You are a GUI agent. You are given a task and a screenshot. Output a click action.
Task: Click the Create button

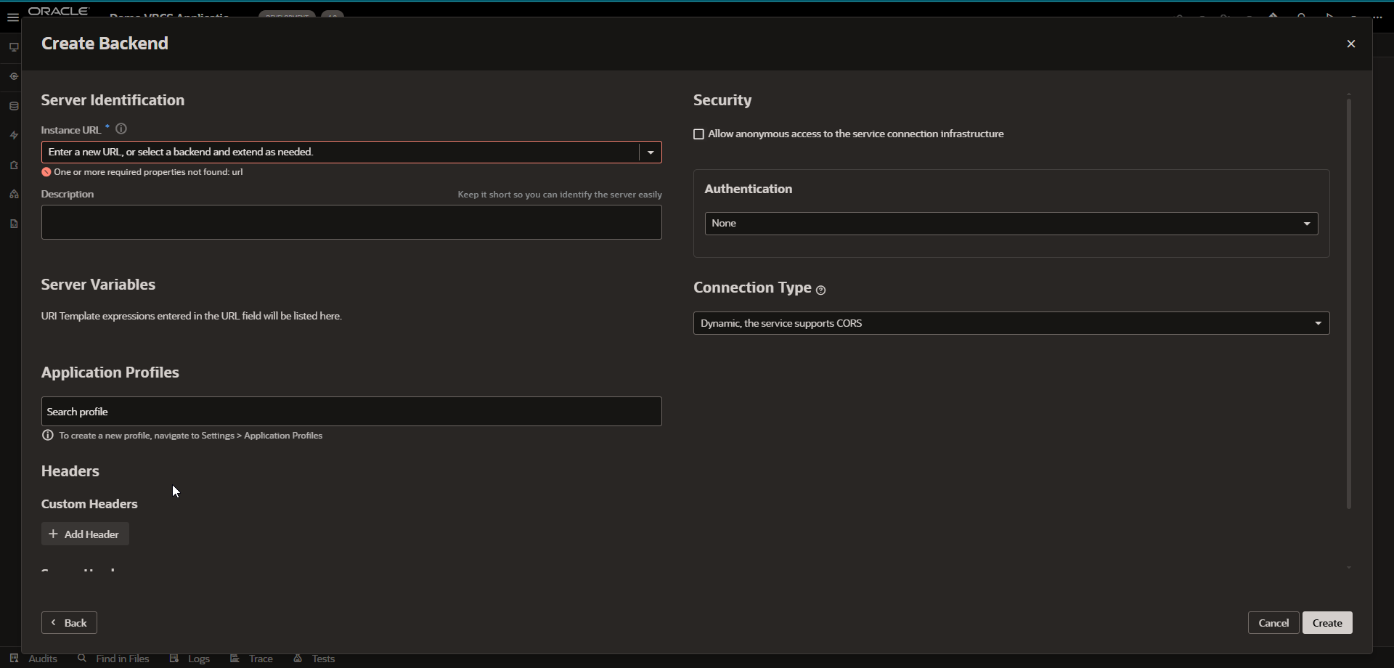click(1327, 623)
